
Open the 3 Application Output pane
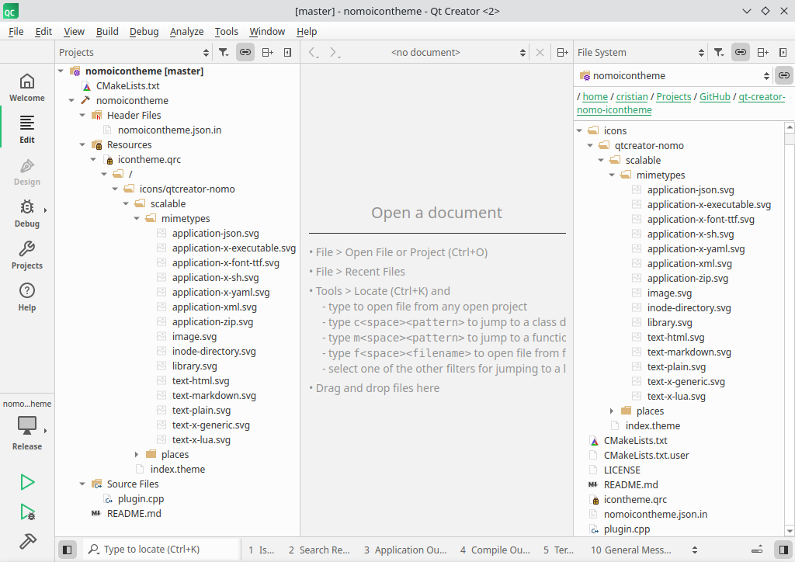(x=405, y=550)
